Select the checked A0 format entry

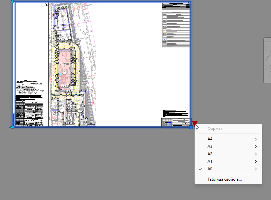[x=228, y=169]
